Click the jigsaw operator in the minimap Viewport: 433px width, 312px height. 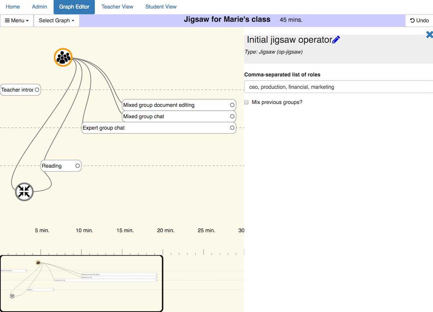[x=38, y=263]
